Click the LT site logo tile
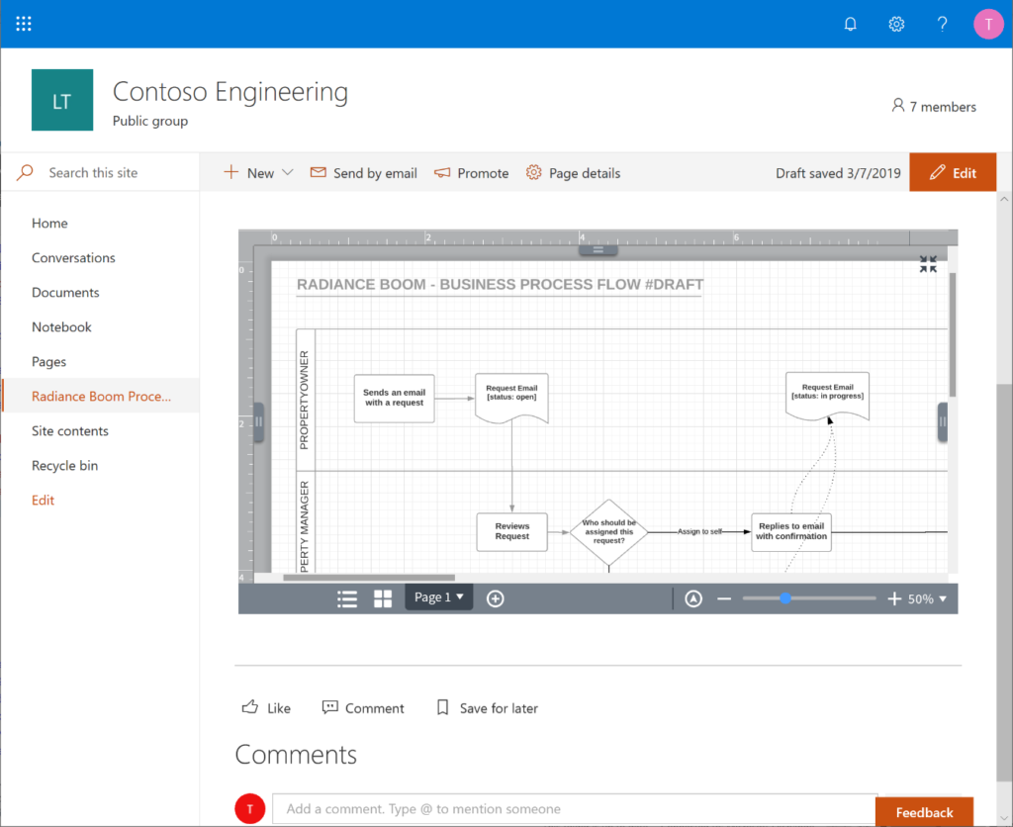Screen dimensions: 1013x827 coord(62,100)
